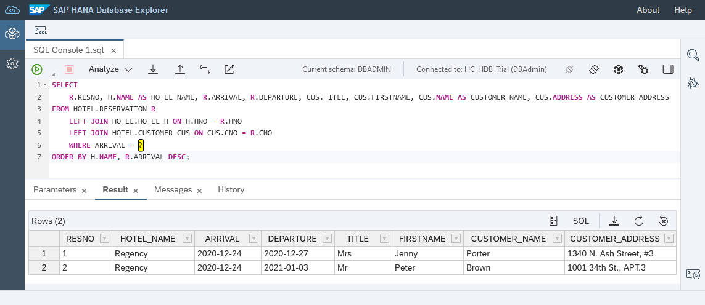Screen dimensions: 705x305
Task: Open DEPARTURE column filter dropdown
Action: pyautogui.click(x=328, y=239)
